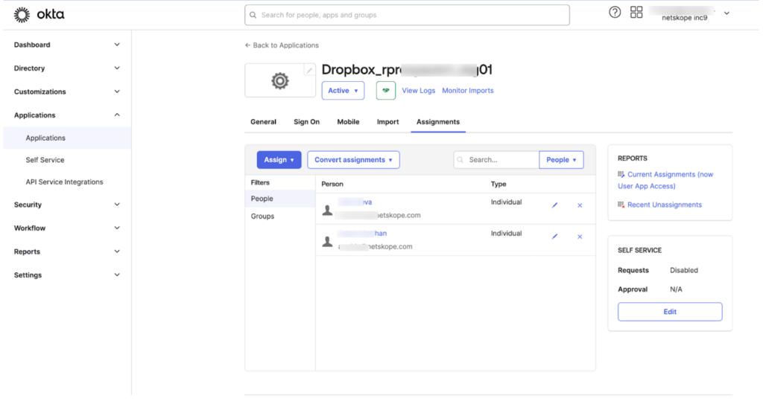Open Applications sidebar submenu item
The width and height of the screenshot is (763, 401).
(x=67, y=138)
